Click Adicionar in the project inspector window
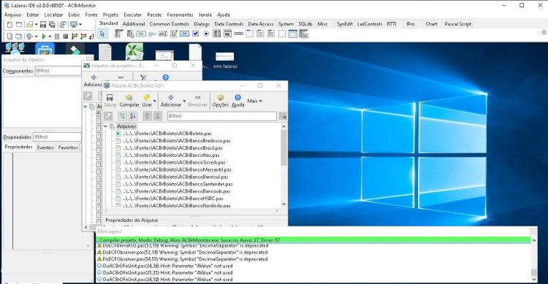Viewport: 548px width, 284px height. 93,81
